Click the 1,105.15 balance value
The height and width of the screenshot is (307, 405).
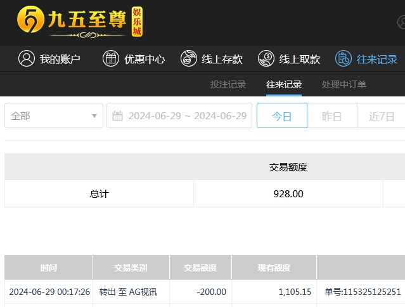point(295,292)
